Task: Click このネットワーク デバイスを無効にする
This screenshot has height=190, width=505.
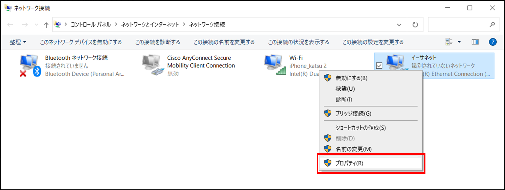Action: point(81,42)
